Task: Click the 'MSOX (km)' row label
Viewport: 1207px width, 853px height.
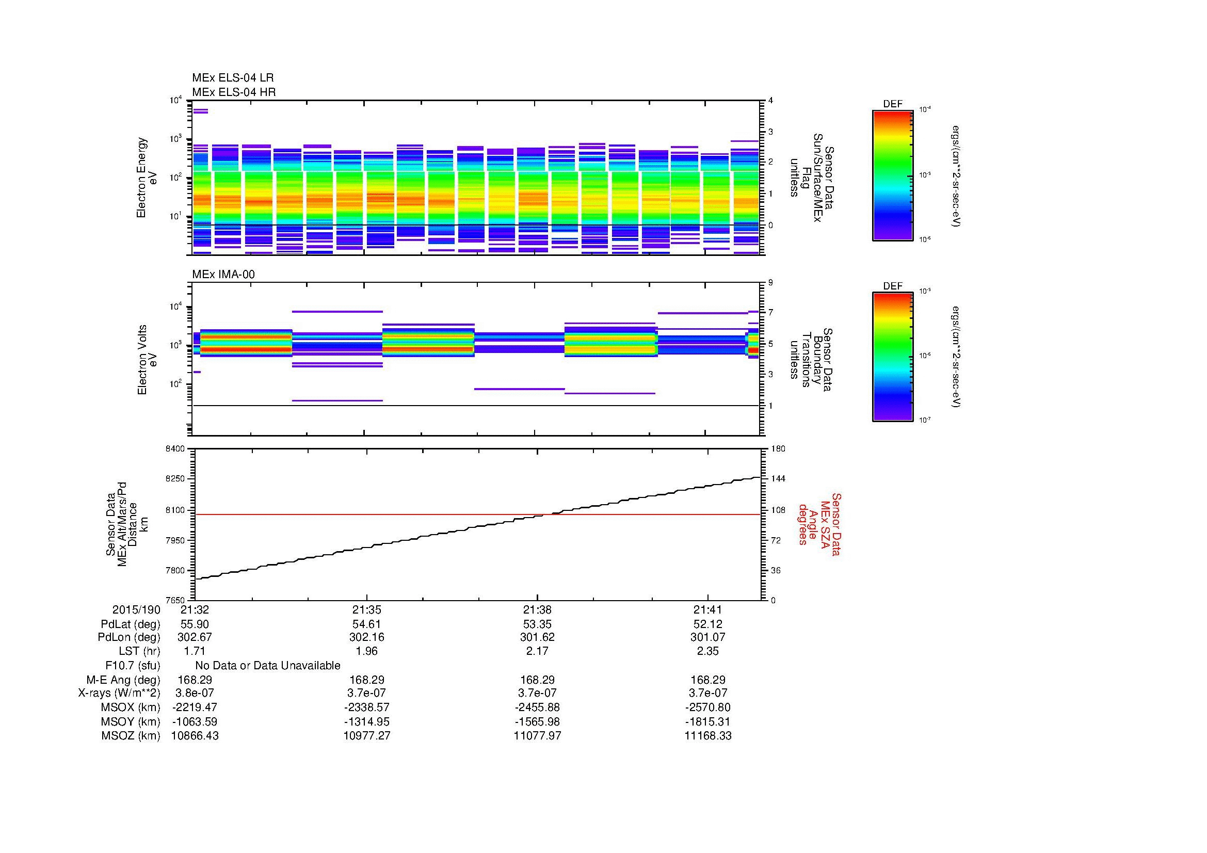Action: pos(131,708)
